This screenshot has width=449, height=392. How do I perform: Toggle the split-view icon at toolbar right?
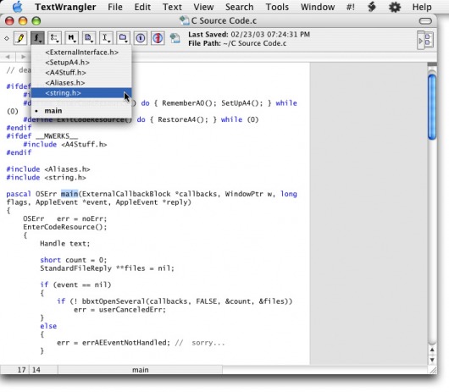coord(425,40)
